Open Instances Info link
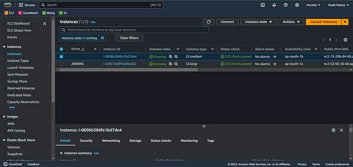Image resolution: width=353 pixels, height=167 pixels. (93, 22)
